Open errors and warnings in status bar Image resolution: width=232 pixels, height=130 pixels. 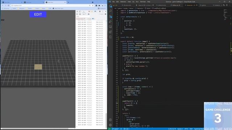(127, 129)
